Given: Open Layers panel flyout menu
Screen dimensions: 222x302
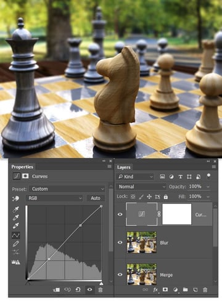Looking at the screenshot, I should click(x=214, y=167).
